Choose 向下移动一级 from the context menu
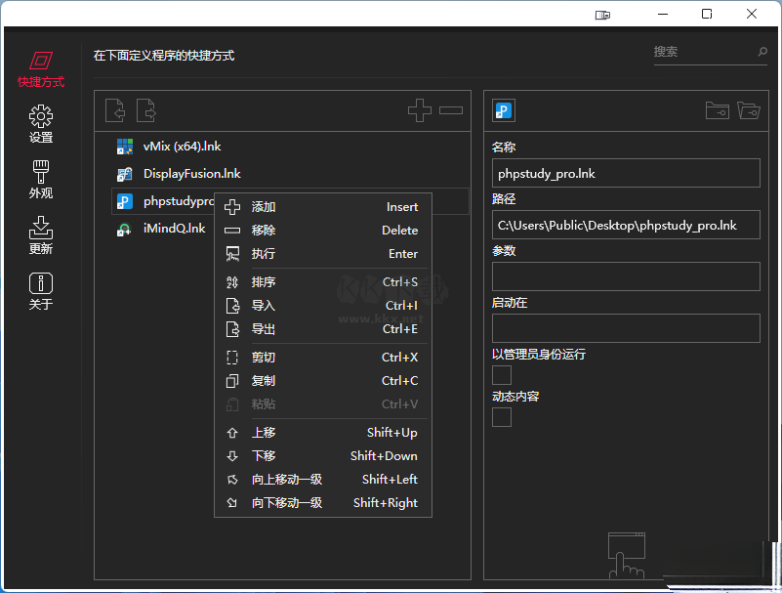The image size is (782, 593). coord(323,503)
